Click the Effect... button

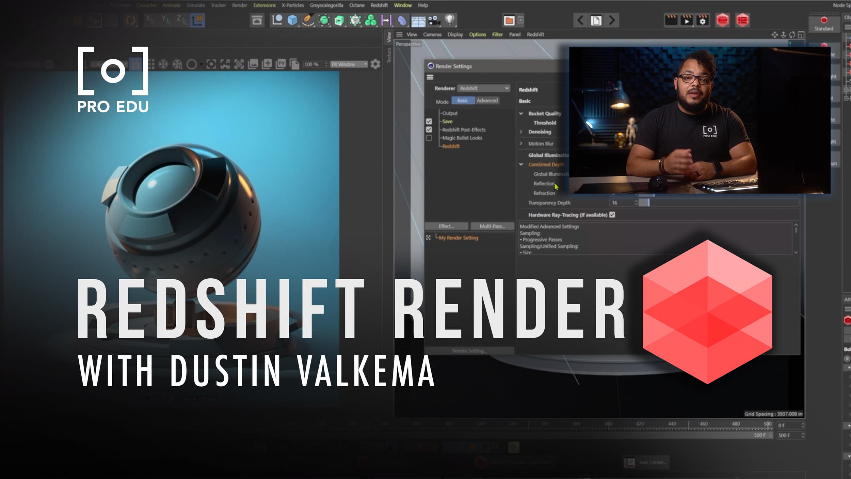(x=446, y=226)
